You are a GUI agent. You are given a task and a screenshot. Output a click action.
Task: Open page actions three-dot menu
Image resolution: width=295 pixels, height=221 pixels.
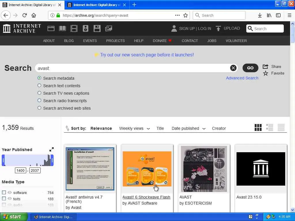pos(177,15)
